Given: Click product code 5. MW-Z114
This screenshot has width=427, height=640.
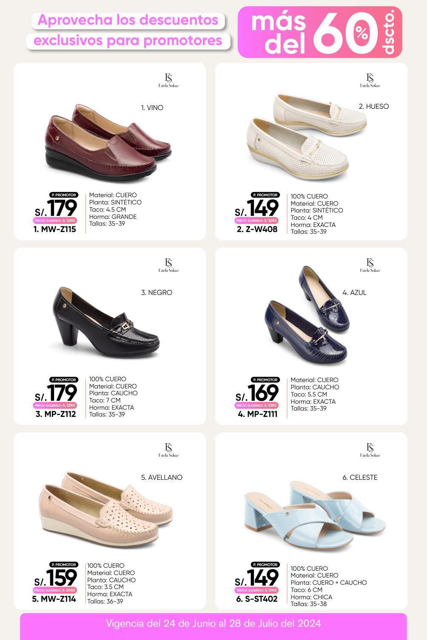Looking at the screenshot, I should click(x=54, y=599).
